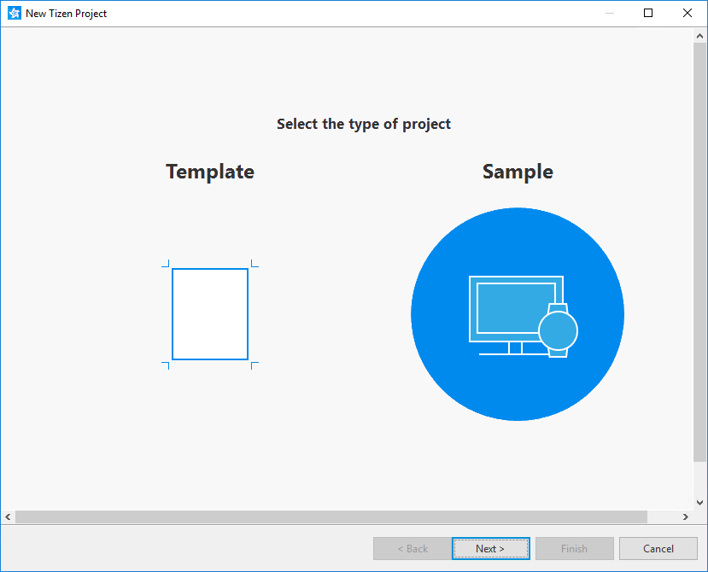Click the down arrow of the vertical scrollbar
The width and height of the screenshot is (708, 572).
point(700,501)
